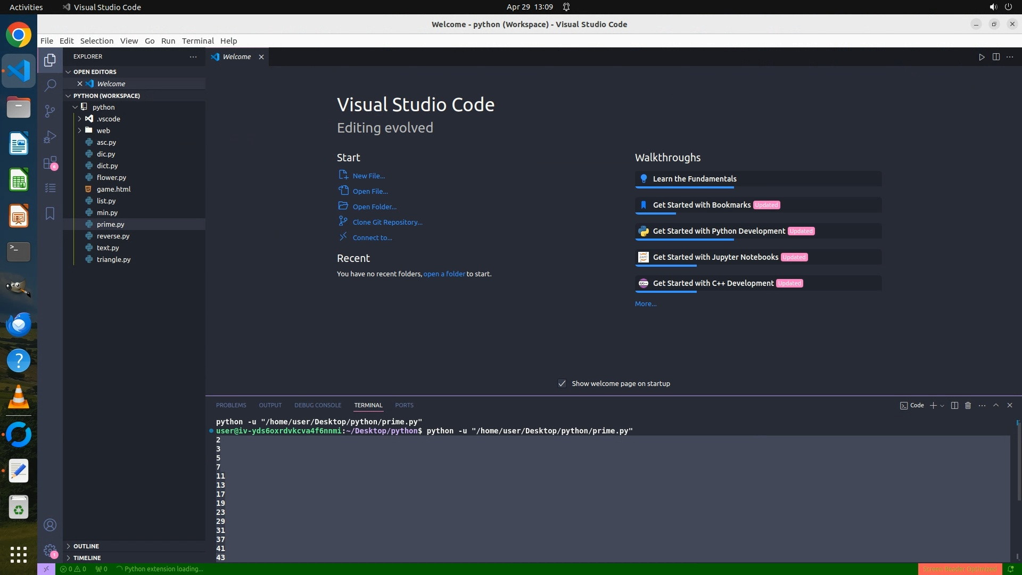Image resolution: width=1022 pixels, height=575 pixels.
Task: Click the Run Python file play icon
Action: 982,57
